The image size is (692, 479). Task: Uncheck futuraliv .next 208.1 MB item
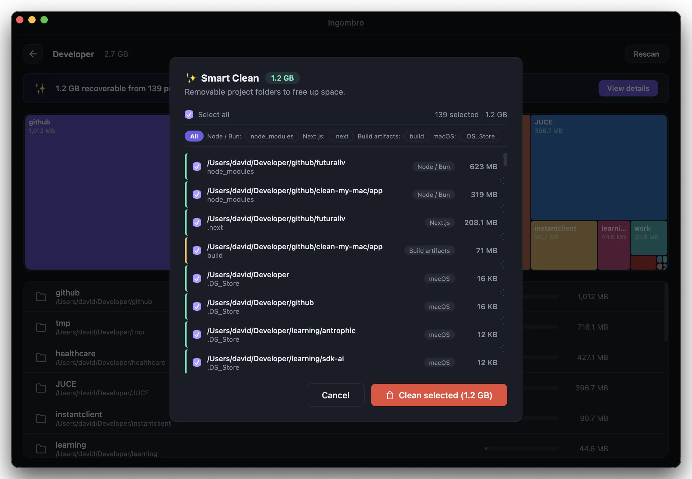pos(197,222)
